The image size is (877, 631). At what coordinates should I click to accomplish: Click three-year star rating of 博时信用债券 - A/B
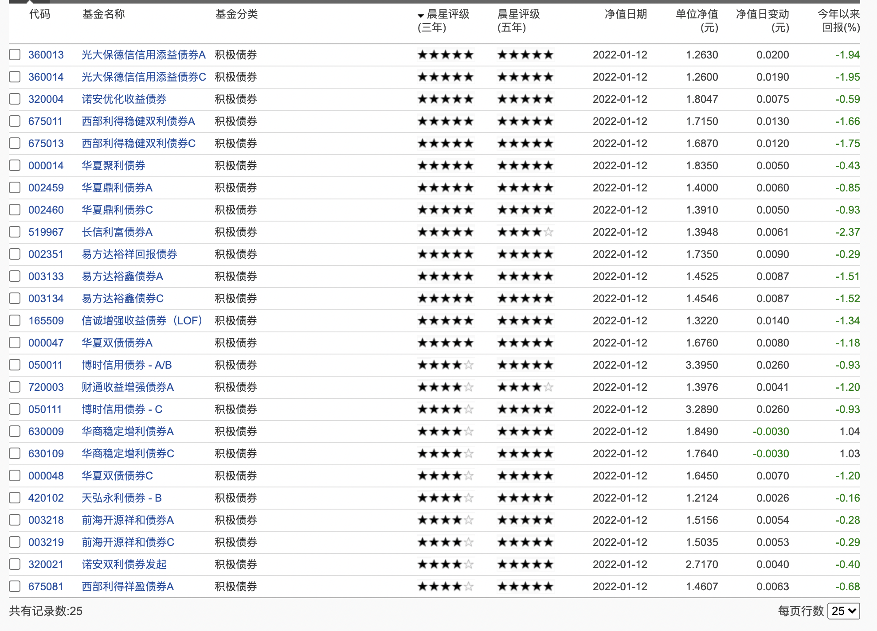446,365
